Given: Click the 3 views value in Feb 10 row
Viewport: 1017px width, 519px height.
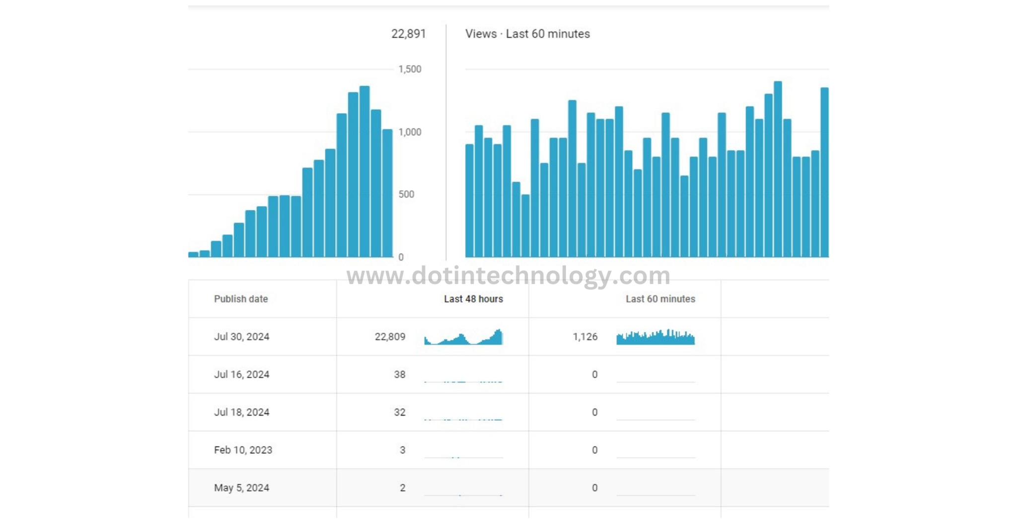Looking at the screenshot, I should [x=402, y=450].
